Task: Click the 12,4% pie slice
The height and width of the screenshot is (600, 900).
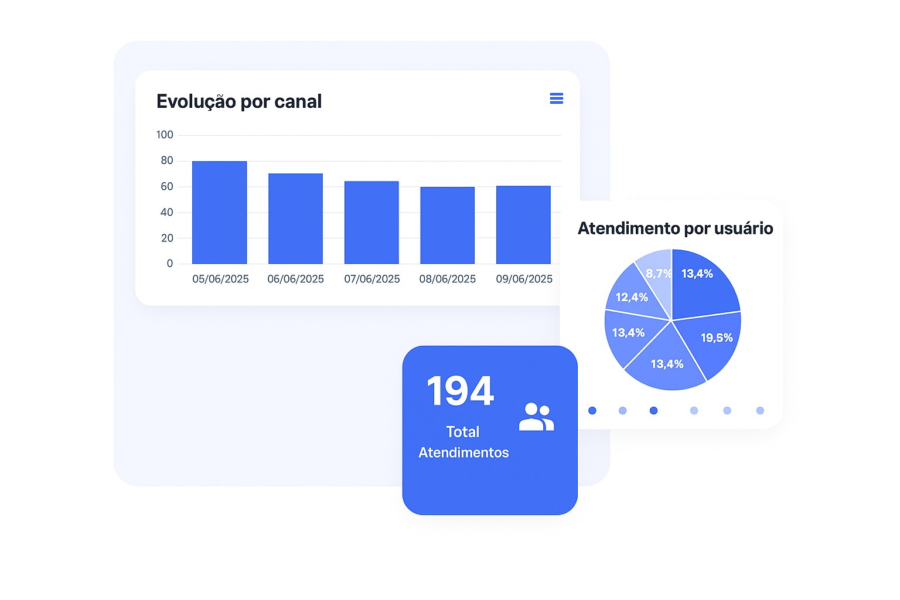Action: tap(634, 295)
